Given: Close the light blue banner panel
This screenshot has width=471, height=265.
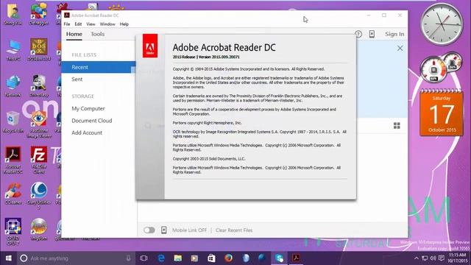Looking at the screenshot, I should click(400, 48).
